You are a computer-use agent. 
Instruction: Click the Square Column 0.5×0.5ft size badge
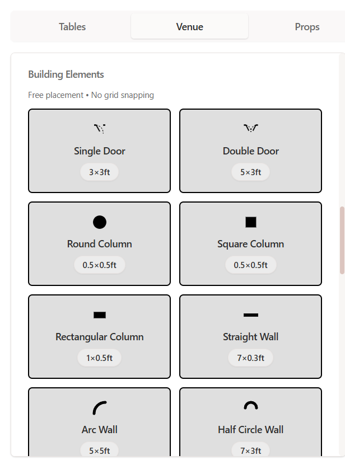click(x=250, y=265)
